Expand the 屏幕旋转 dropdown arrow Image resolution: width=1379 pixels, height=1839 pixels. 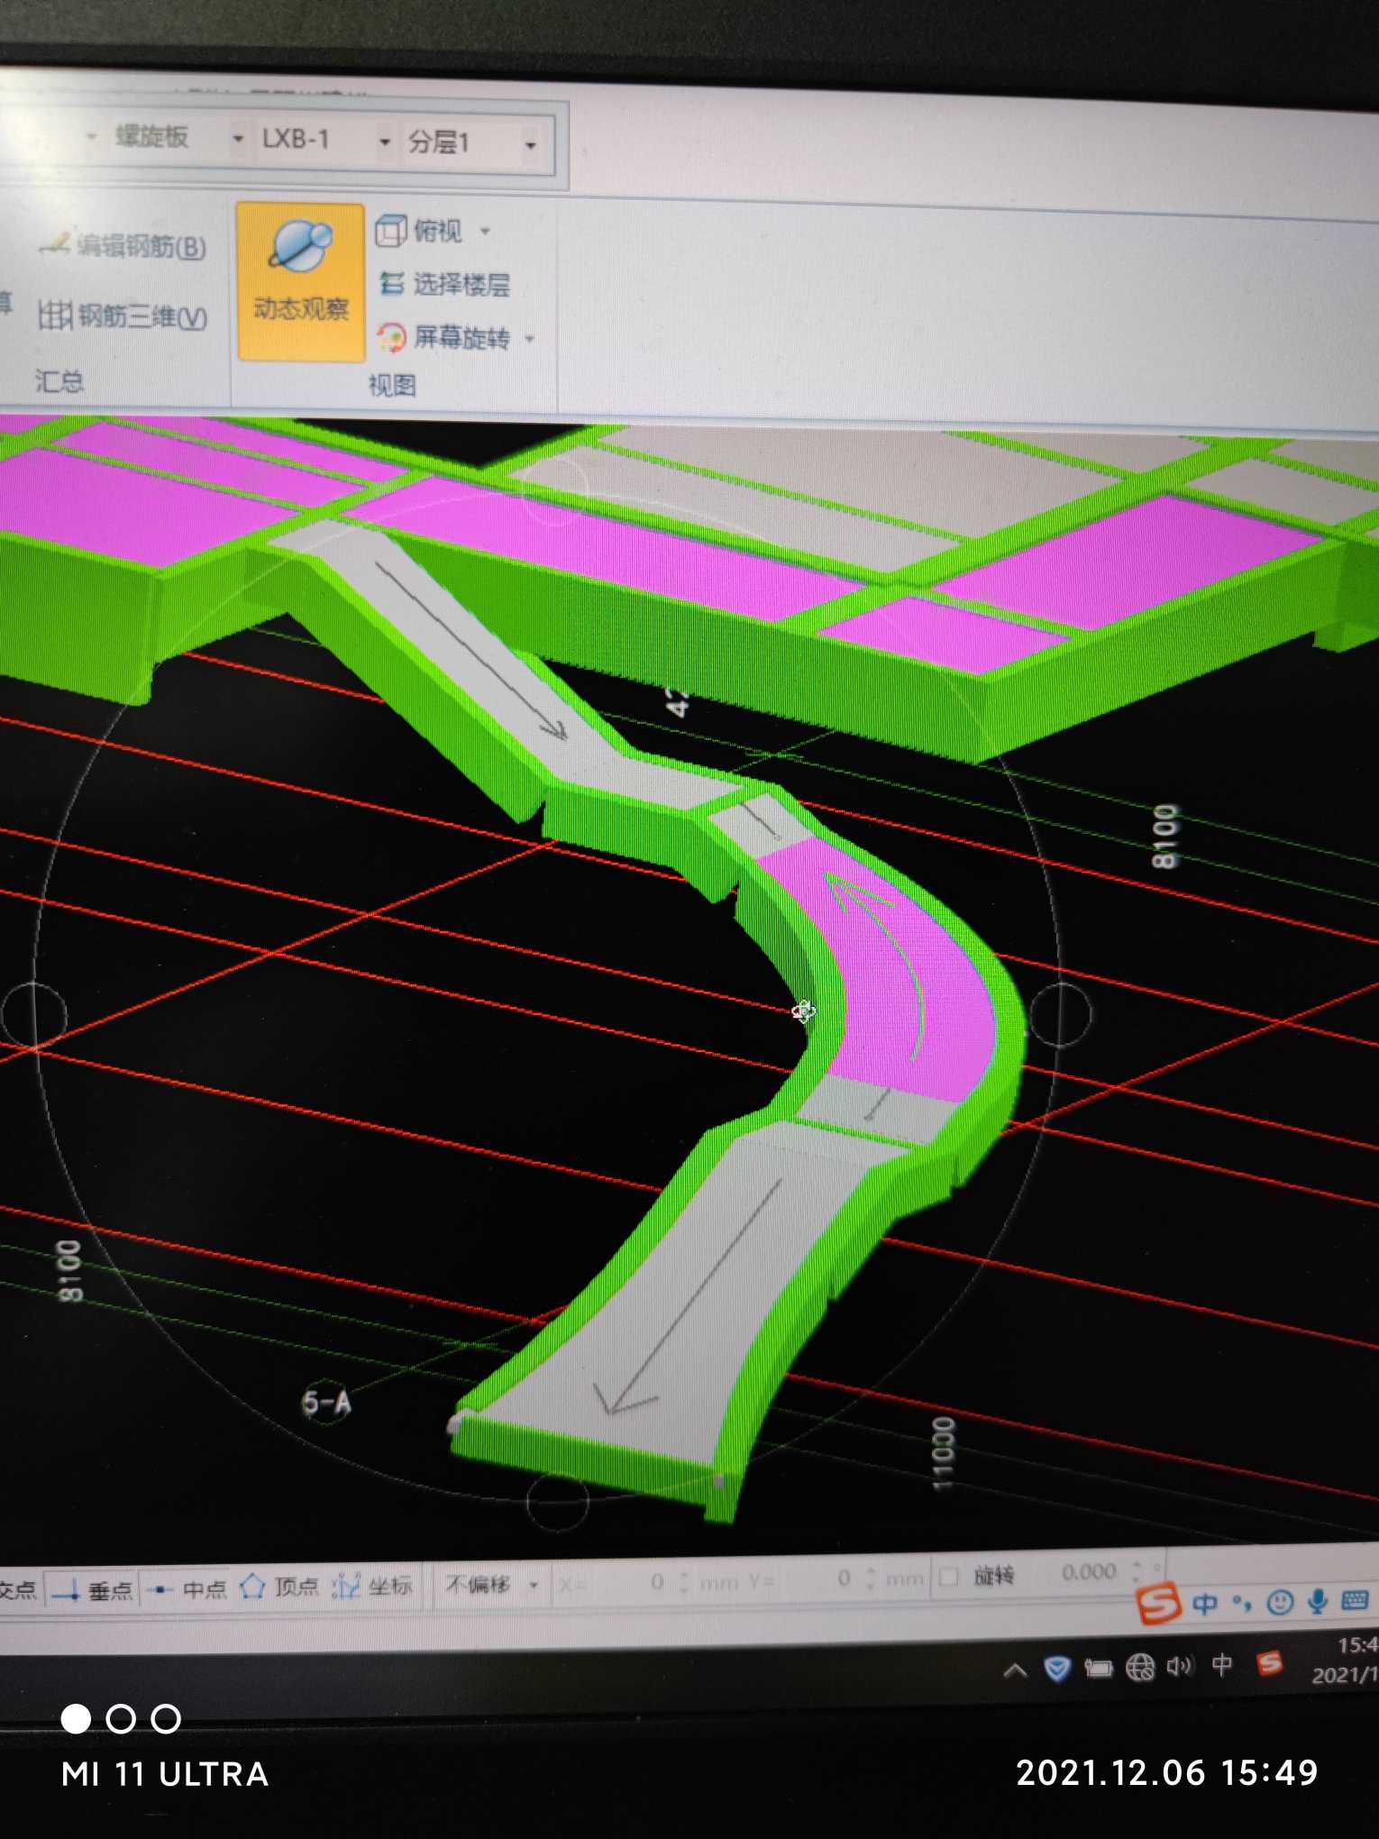tap(530, 340)
